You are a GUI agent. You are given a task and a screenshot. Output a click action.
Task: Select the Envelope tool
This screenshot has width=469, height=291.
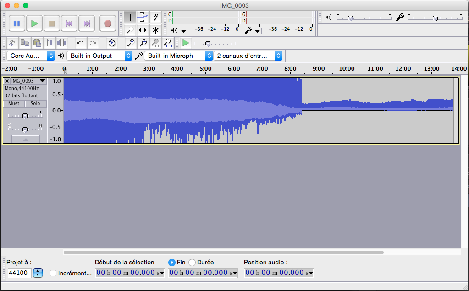(143, 17)
